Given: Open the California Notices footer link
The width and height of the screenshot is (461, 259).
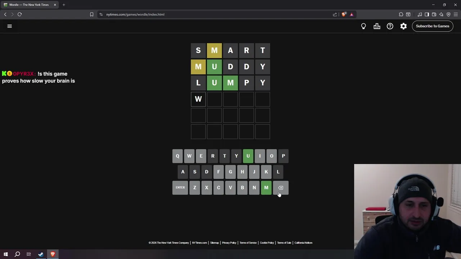Looking at the screenshot, I should pyautogui.click(x=303, y=243).
